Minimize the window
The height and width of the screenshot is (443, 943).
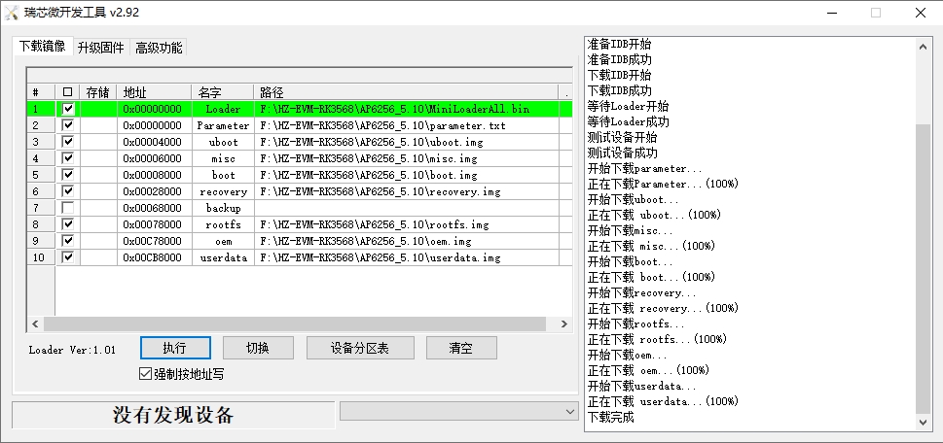(x=832, y=13)
